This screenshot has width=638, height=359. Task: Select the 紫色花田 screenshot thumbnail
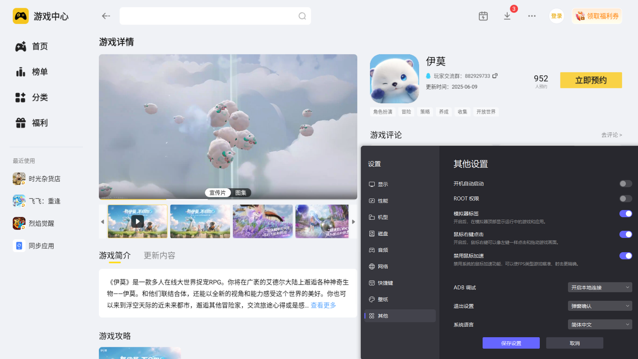point(263,221)
